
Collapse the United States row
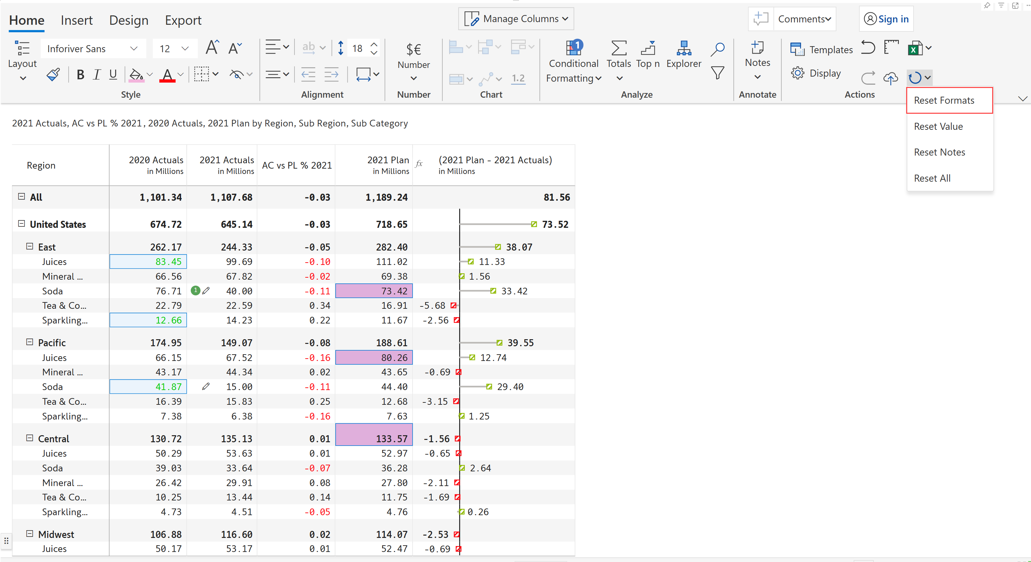pyautogui.click(x=22, y=223)
